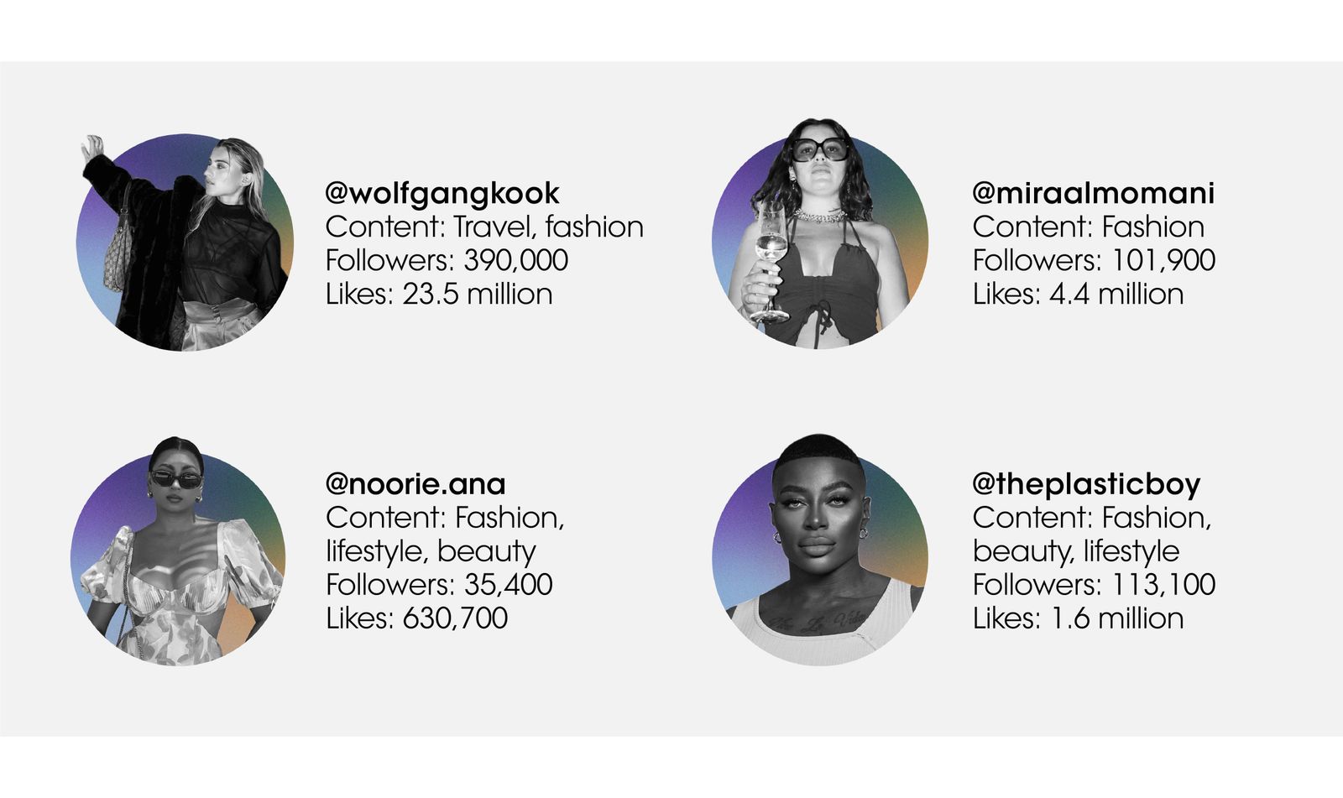1343x798 pixels.
Task: Select the "Content: Travel, fashion" line
Action: pos(484,227)
